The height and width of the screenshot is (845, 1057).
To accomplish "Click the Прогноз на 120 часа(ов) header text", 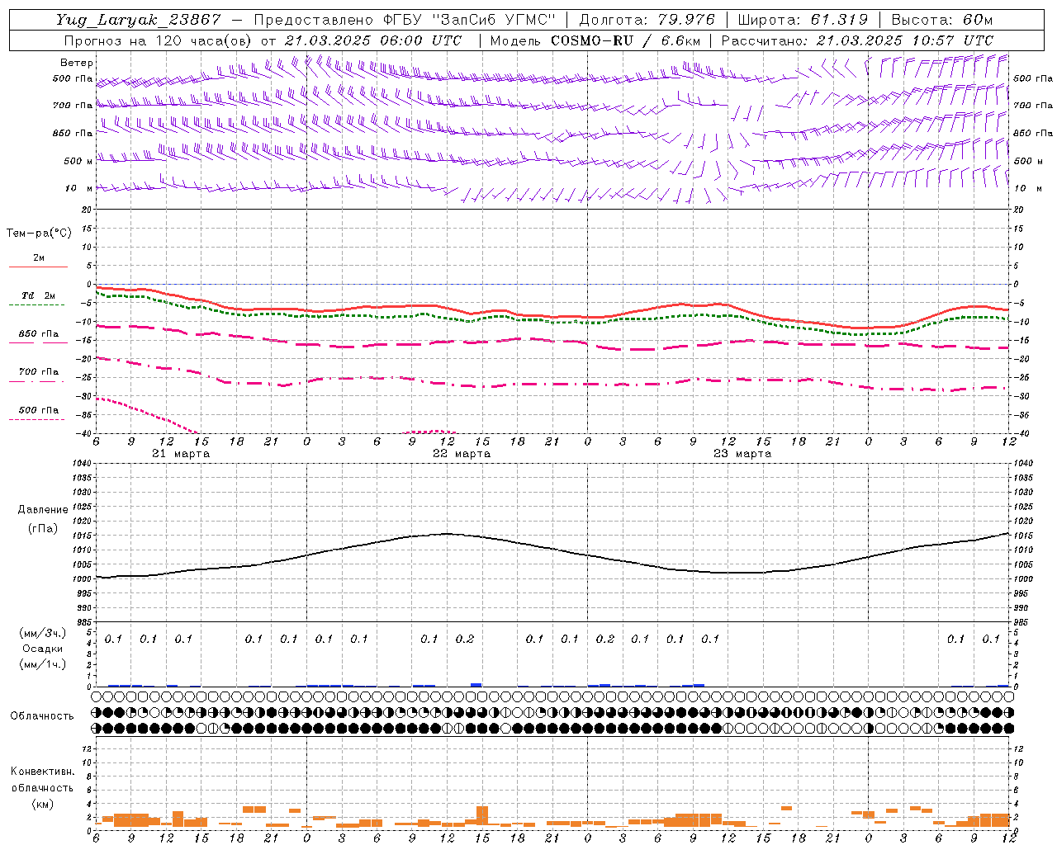I will [x=159, y=40].
